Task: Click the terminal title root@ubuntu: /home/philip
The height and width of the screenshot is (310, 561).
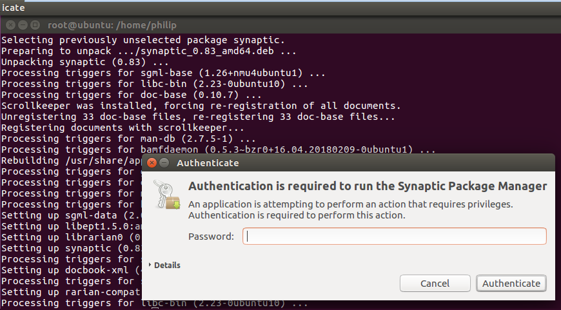Action: point(112,25)
